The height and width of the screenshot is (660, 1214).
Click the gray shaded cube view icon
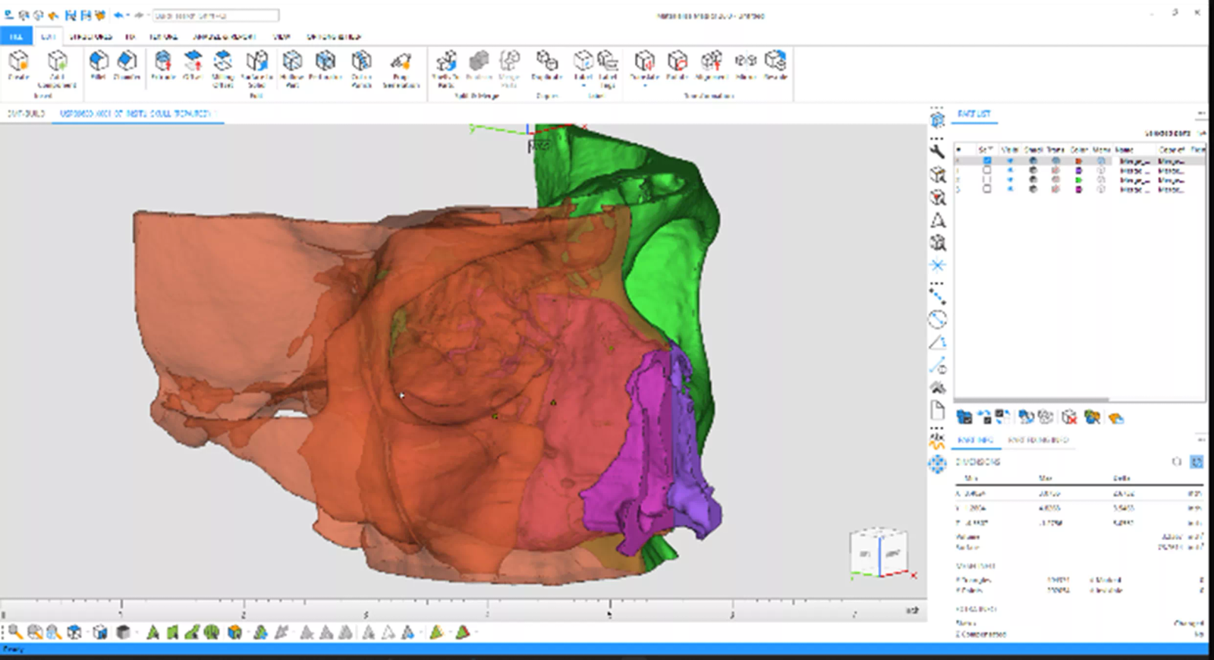[123, 632]
